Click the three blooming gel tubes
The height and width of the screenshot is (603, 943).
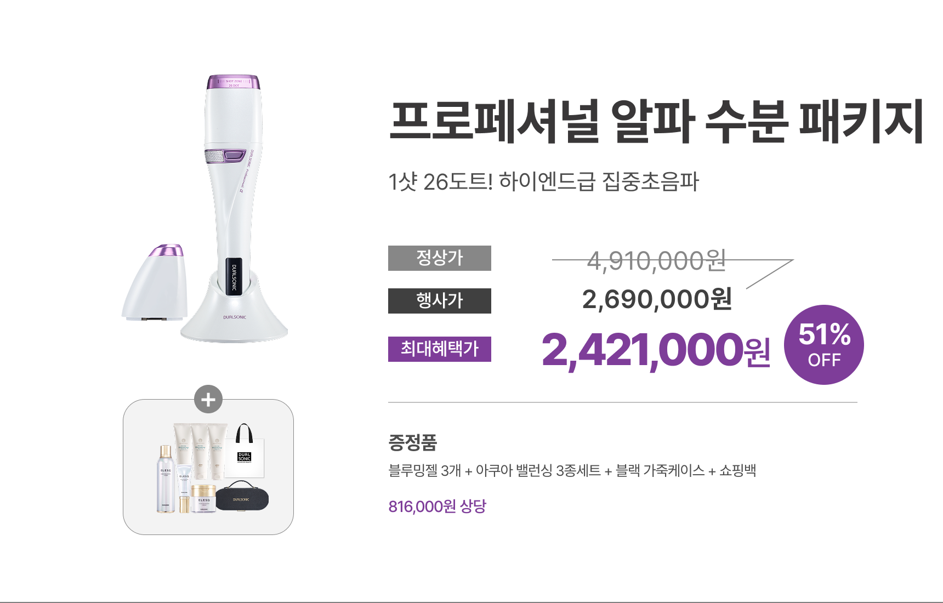tap(201, 448)
